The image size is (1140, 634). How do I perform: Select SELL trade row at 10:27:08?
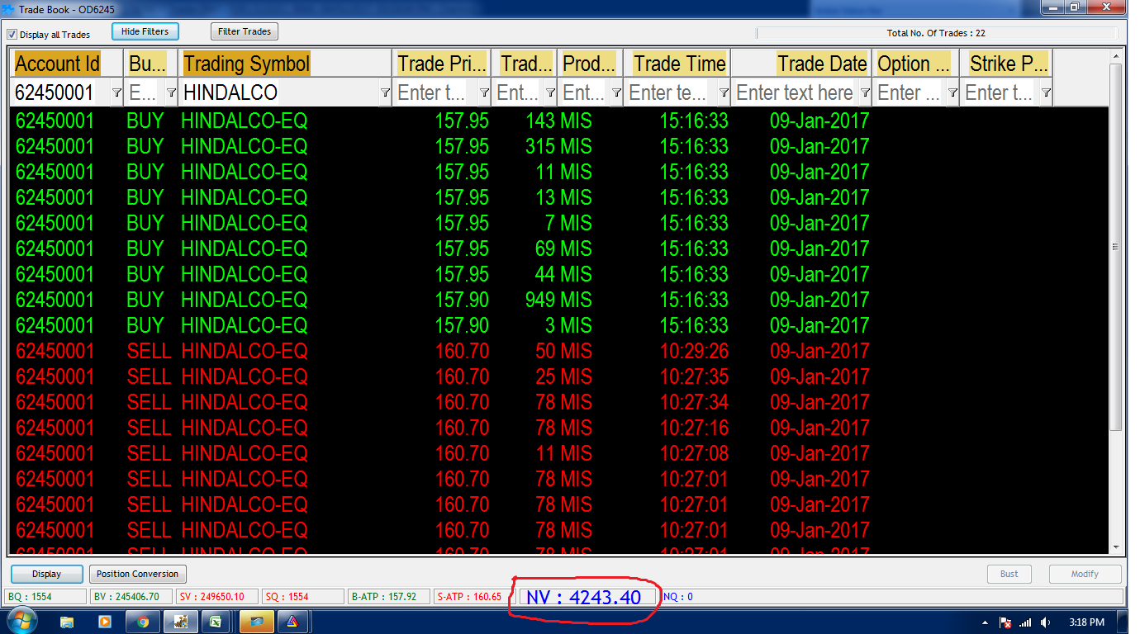point(558,453)
